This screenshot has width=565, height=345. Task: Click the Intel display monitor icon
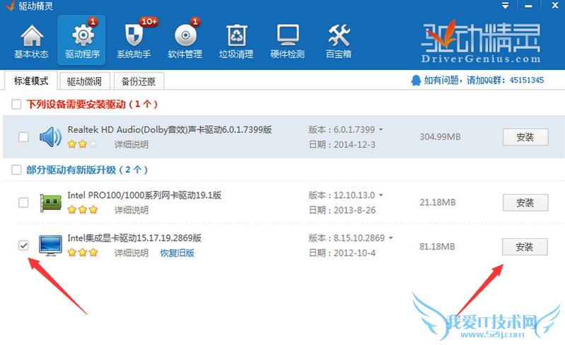point(50,245)
